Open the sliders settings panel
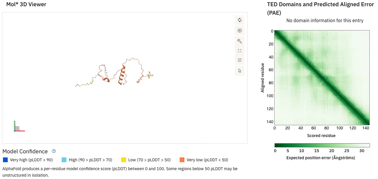The height and width of the screenshot is (179, 378). click(240, 60)
